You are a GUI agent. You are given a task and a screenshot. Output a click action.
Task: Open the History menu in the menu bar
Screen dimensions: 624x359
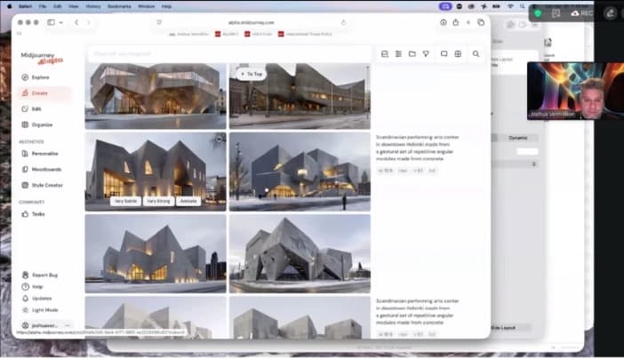point(93,6)
